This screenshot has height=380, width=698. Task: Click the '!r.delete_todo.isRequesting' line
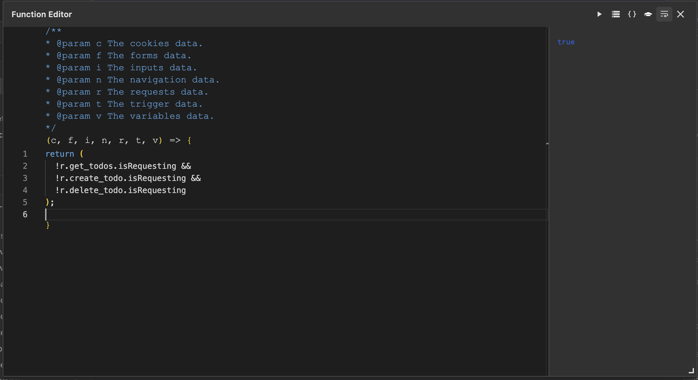tap(120, 190)
